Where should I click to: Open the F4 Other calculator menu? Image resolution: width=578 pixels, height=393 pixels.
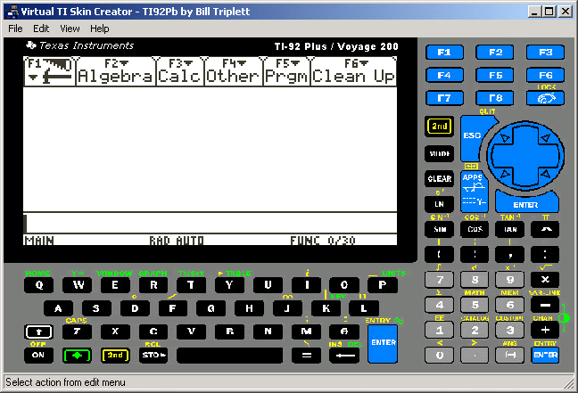233,71
